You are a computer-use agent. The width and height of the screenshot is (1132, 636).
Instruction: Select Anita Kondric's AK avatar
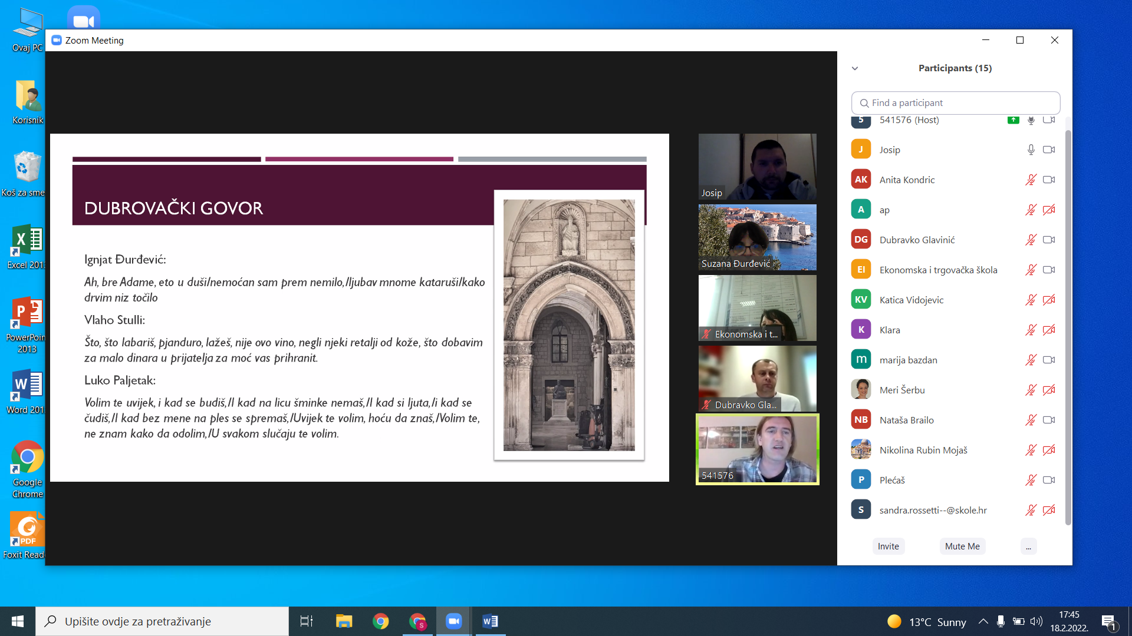861,180
